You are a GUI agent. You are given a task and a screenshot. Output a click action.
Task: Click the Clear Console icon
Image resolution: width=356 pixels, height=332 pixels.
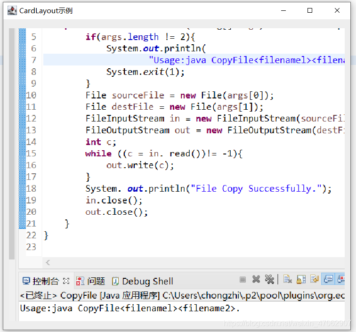287,280
